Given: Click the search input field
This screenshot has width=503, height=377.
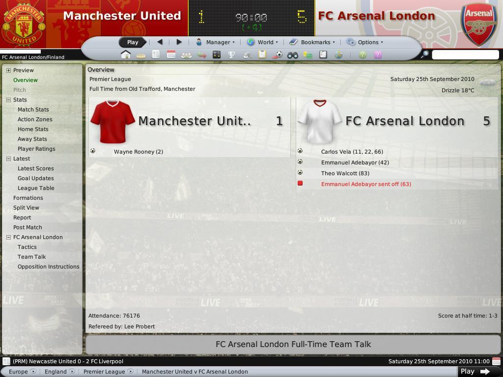Looking at the screenshot, I should 465,55.
